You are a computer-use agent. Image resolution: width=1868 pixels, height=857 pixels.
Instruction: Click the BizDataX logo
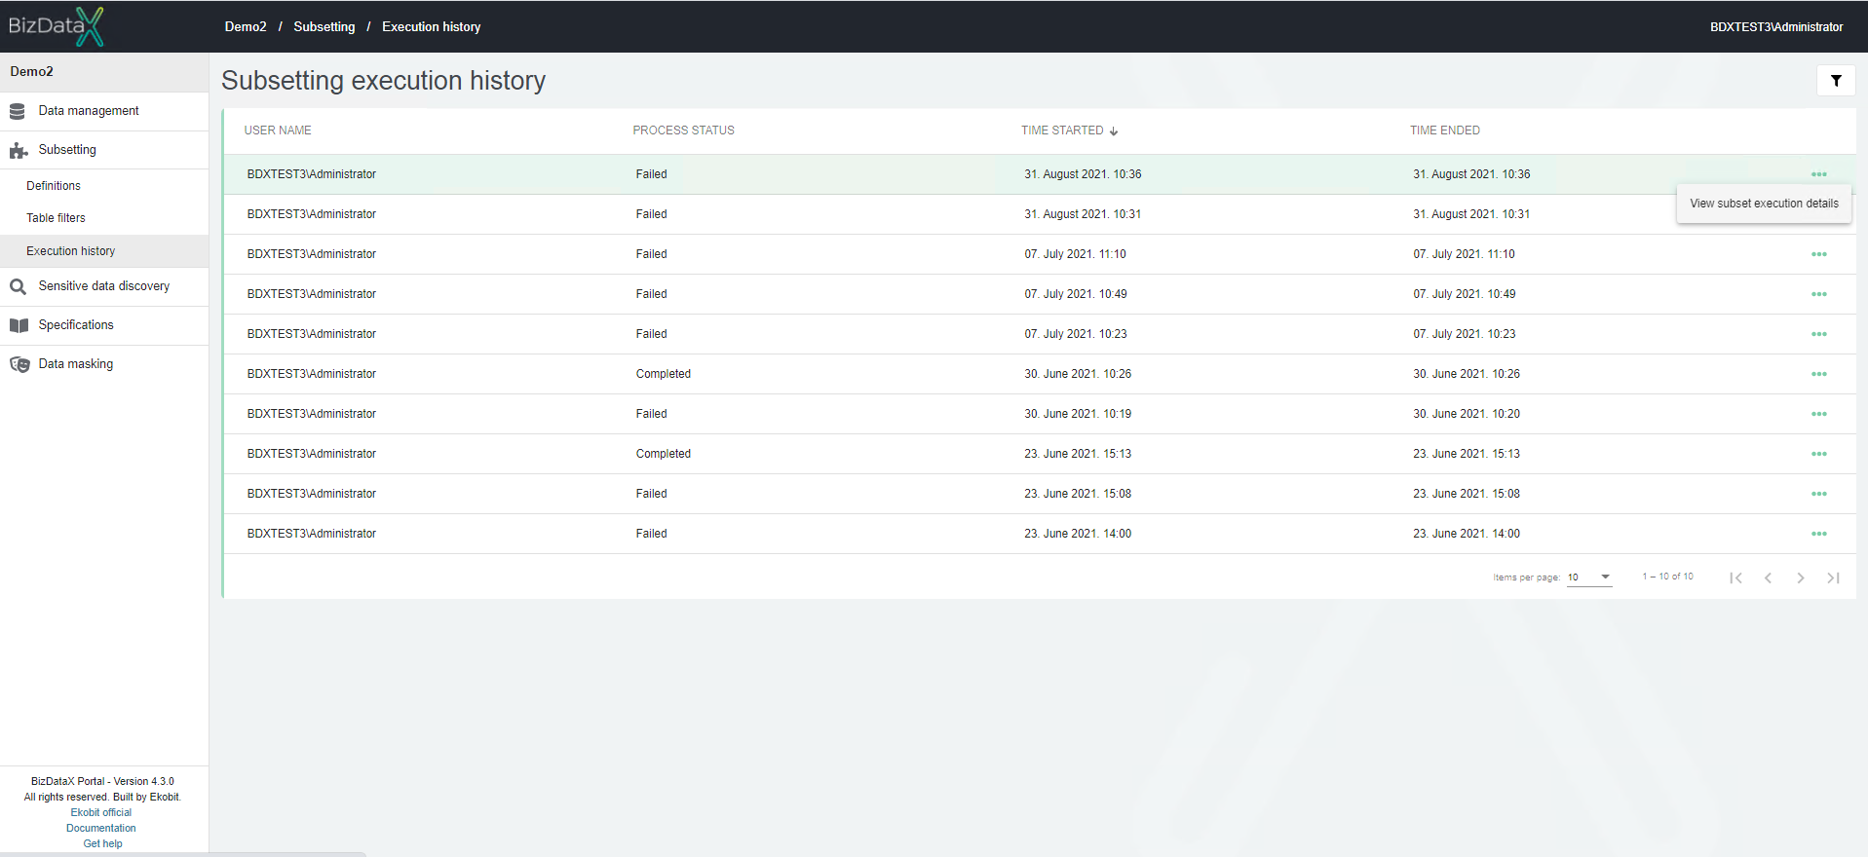(x=56, y=26)
